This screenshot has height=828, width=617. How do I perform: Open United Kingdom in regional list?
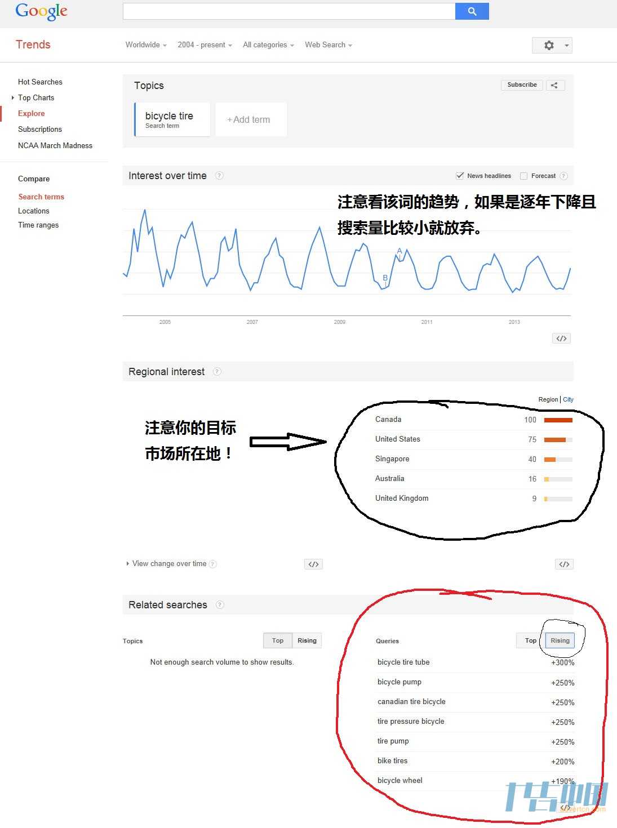pos(402,498)
